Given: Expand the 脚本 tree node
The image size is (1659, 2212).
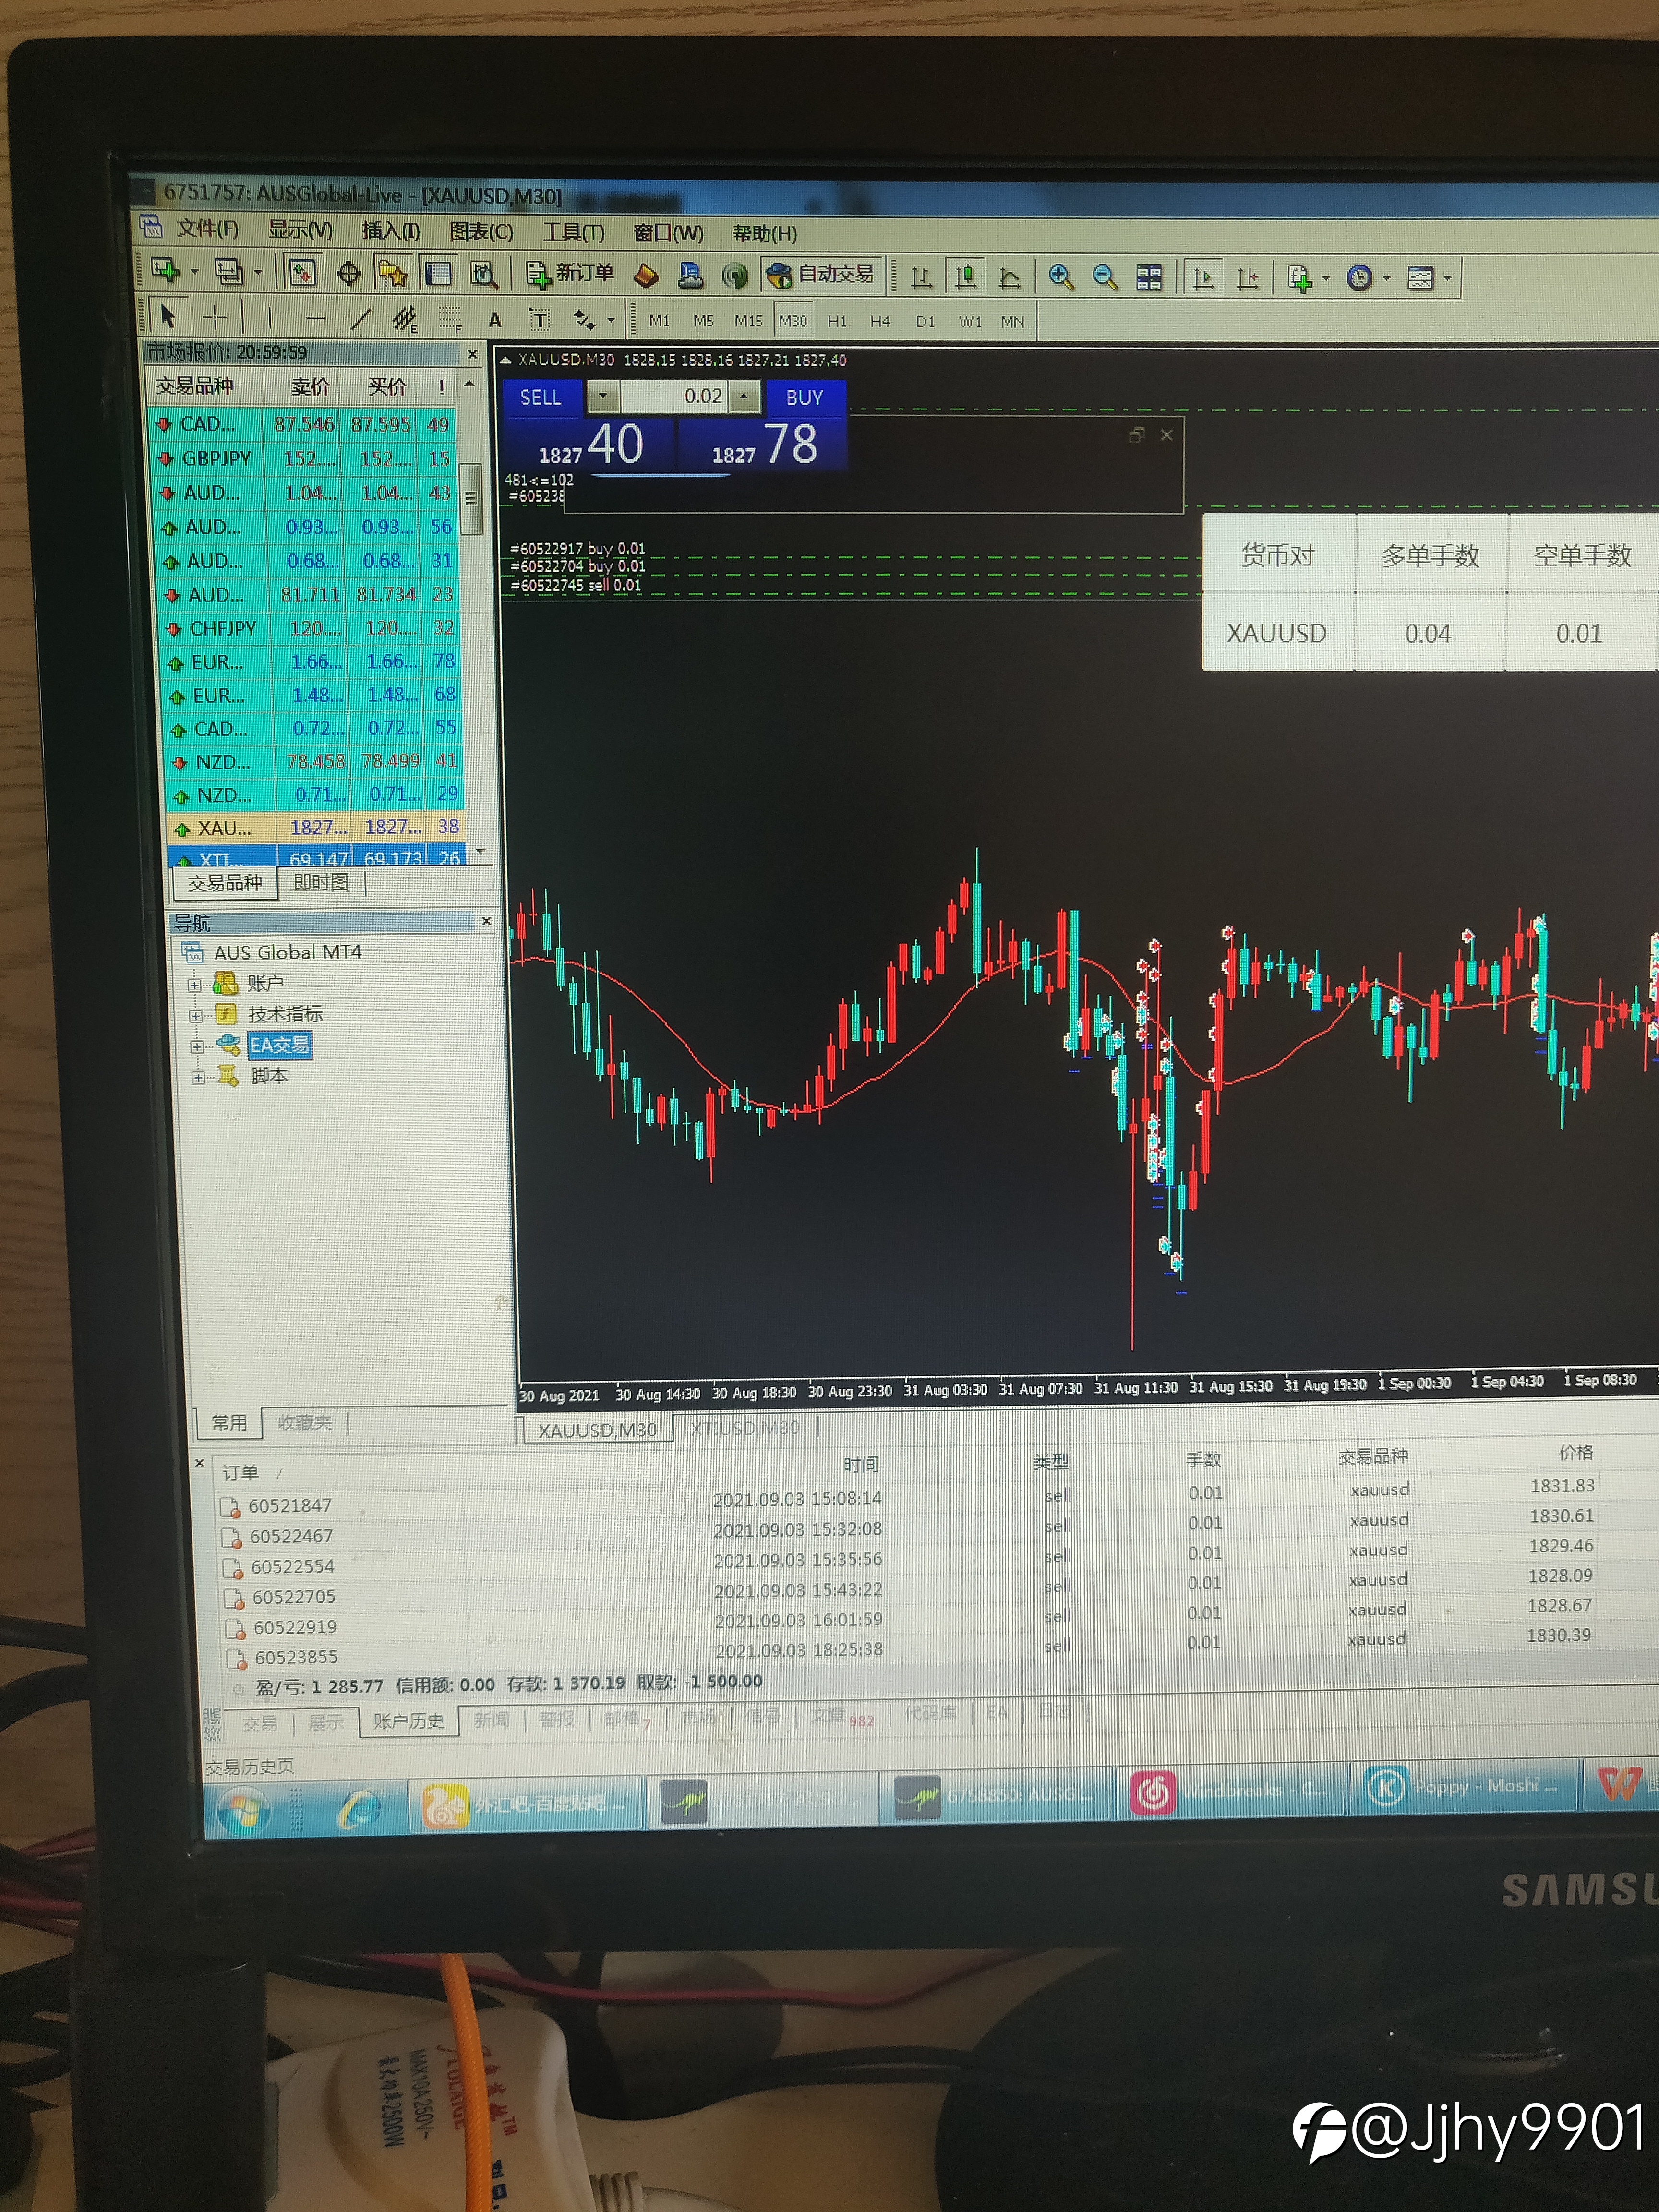Looking at the screenshot, I should [198, 1077].
